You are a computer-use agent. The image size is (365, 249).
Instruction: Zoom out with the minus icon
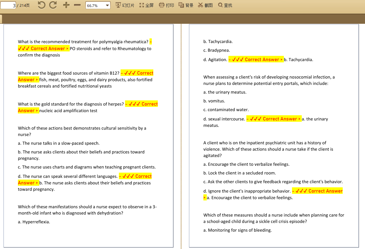click(x=77, y=5)
